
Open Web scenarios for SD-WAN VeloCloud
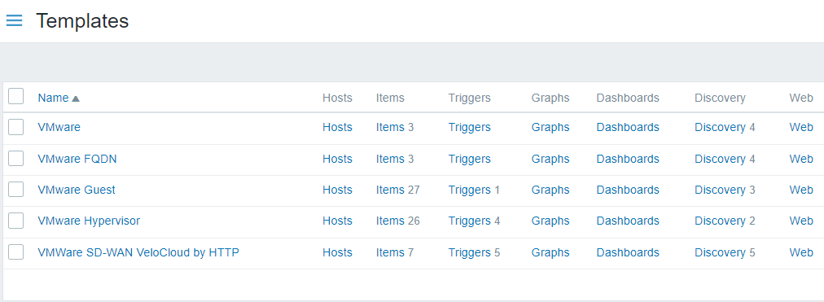(x=801, y=252)
